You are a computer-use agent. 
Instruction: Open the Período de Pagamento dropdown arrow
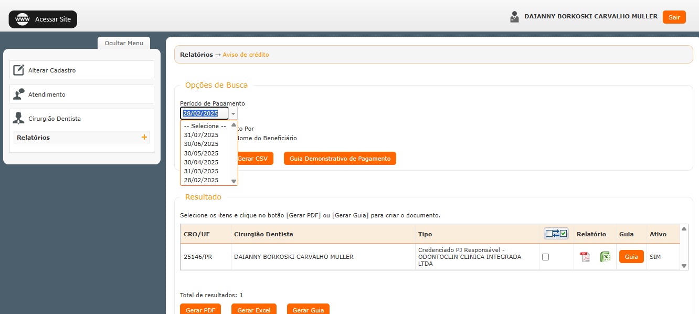[x=233, y=114]
